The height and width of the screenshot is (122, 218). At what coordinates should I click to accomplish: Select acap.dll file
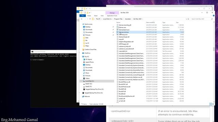pyautogui.click(x=121, y=39)
